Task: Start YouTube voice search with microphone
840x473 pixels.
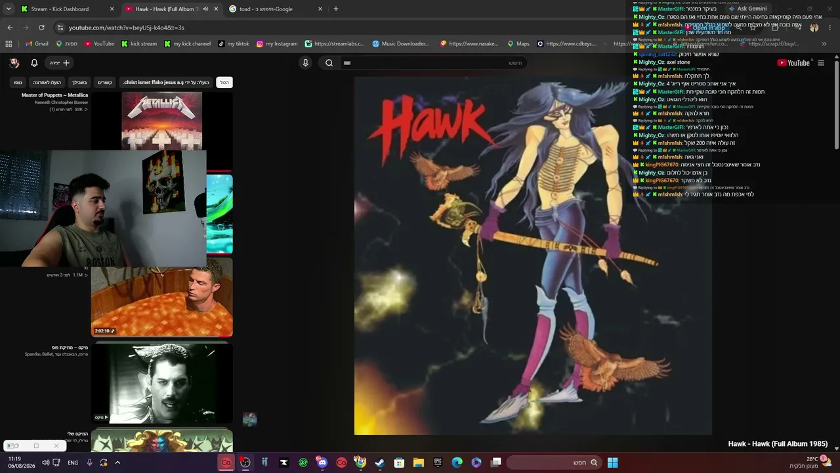Action: pos(305,63)
